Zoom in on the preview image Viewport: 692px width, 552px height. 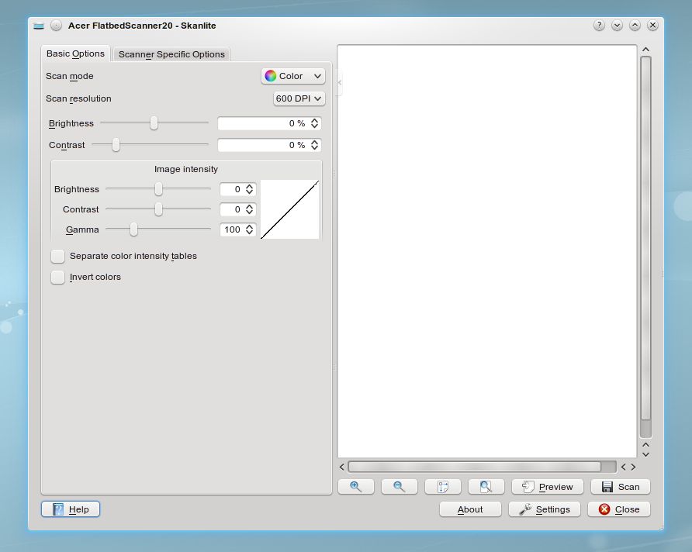(356, 486)
